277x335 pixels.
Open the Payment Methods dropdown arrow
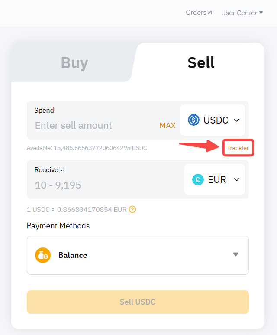235,254
